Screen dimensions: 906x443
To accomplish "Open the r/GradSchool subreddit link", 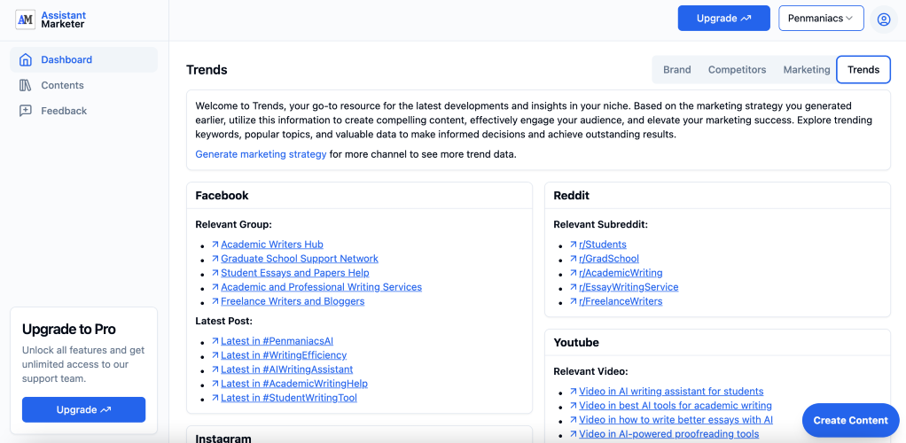I will [x=609, y=259].
